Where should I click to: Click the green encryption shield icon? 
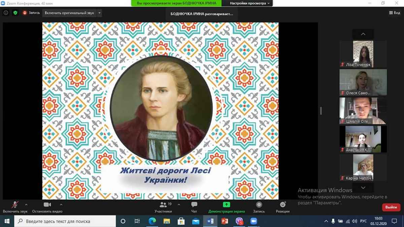15,13
